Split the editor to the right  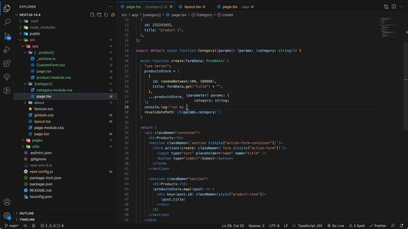tap(394, 7)
